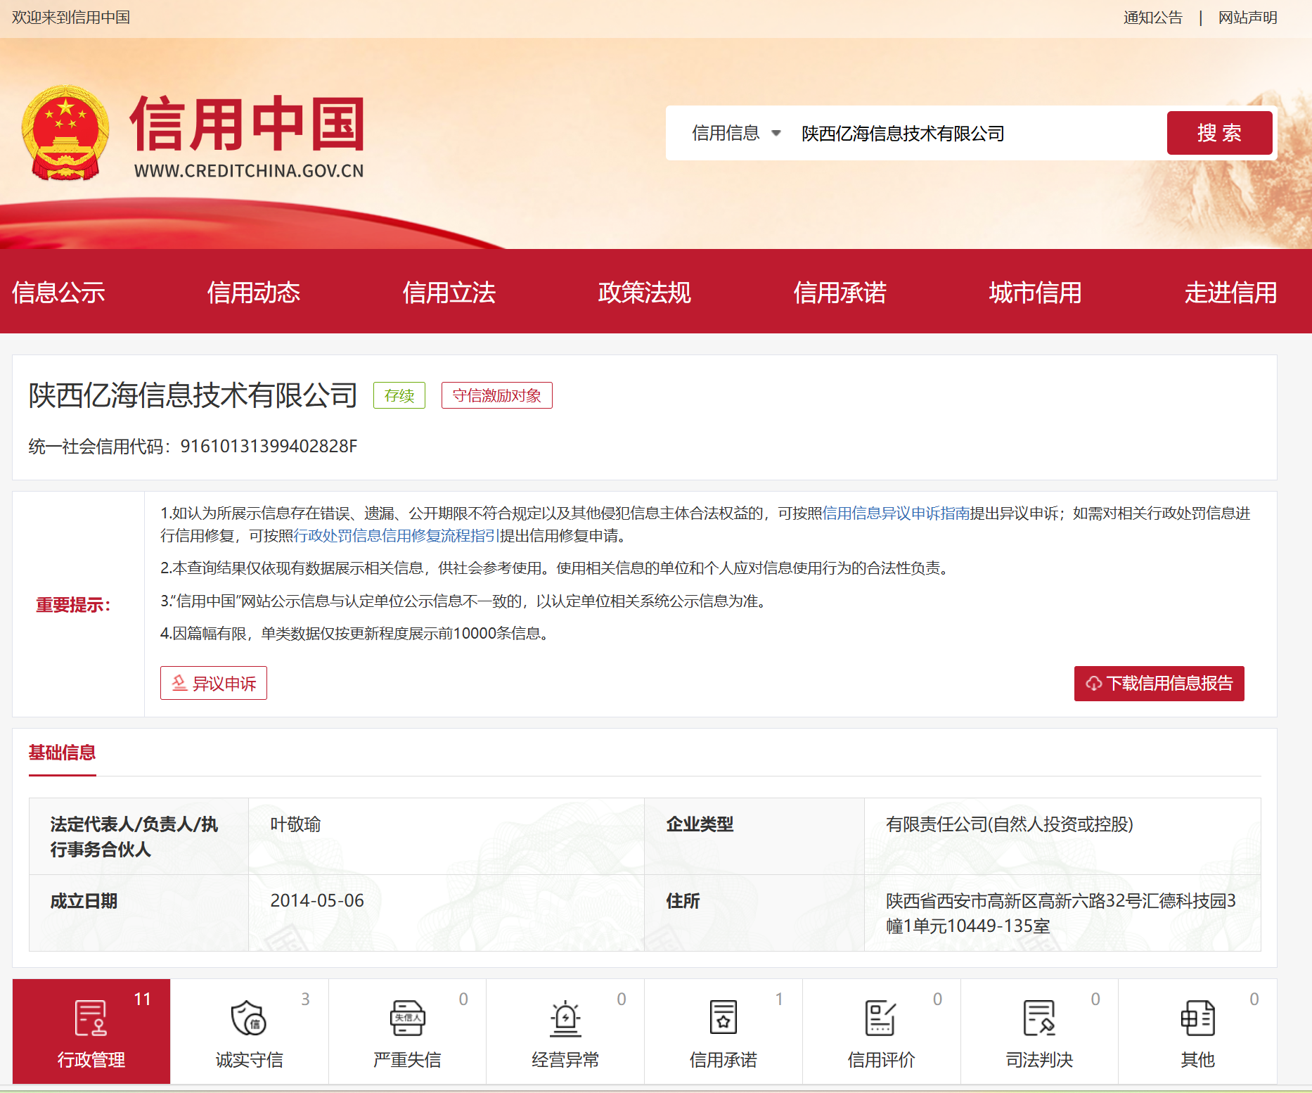
Task: Select the credit code 91610131399402828F
Action: (269, 447)
